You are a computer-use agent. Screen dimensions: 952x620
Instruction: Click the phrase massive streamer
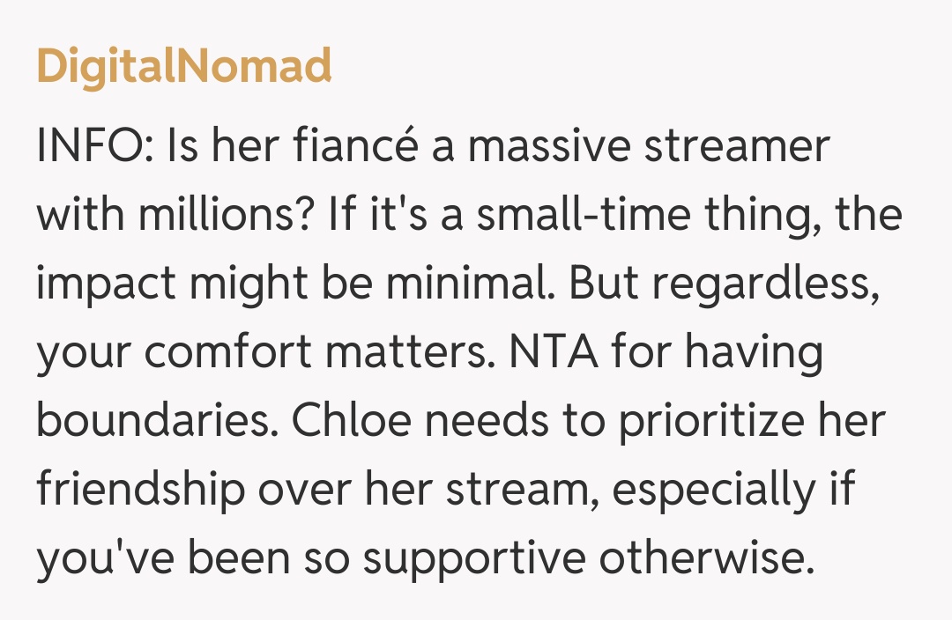[649, 146]
